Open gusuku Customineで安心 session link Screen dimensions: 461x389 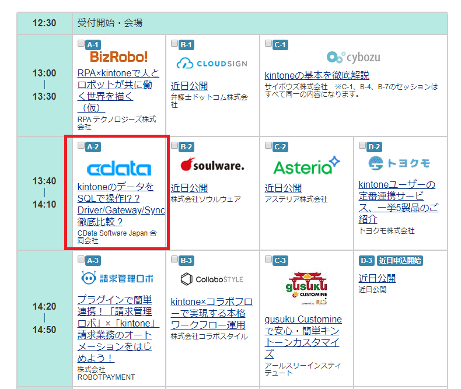(303, 337)
